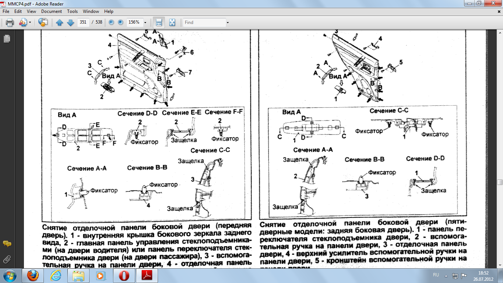This screenshot has width=503, height=283.
Task: Open the Window menu
Action: coord(91,11)
